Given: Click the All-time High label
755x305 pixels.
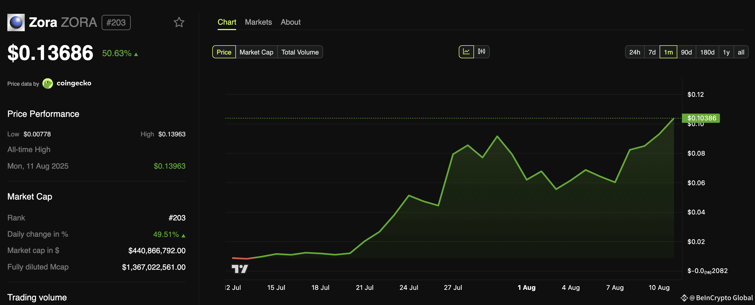Looking at the screenshot, I should 29,149.
